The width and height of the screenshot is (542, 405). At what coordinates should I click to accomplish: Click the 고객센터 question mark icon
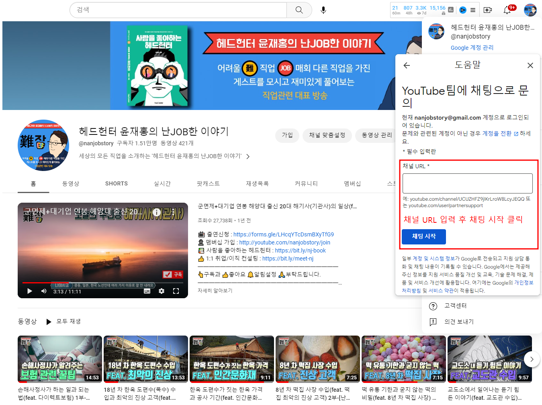(x=433, y=306)
